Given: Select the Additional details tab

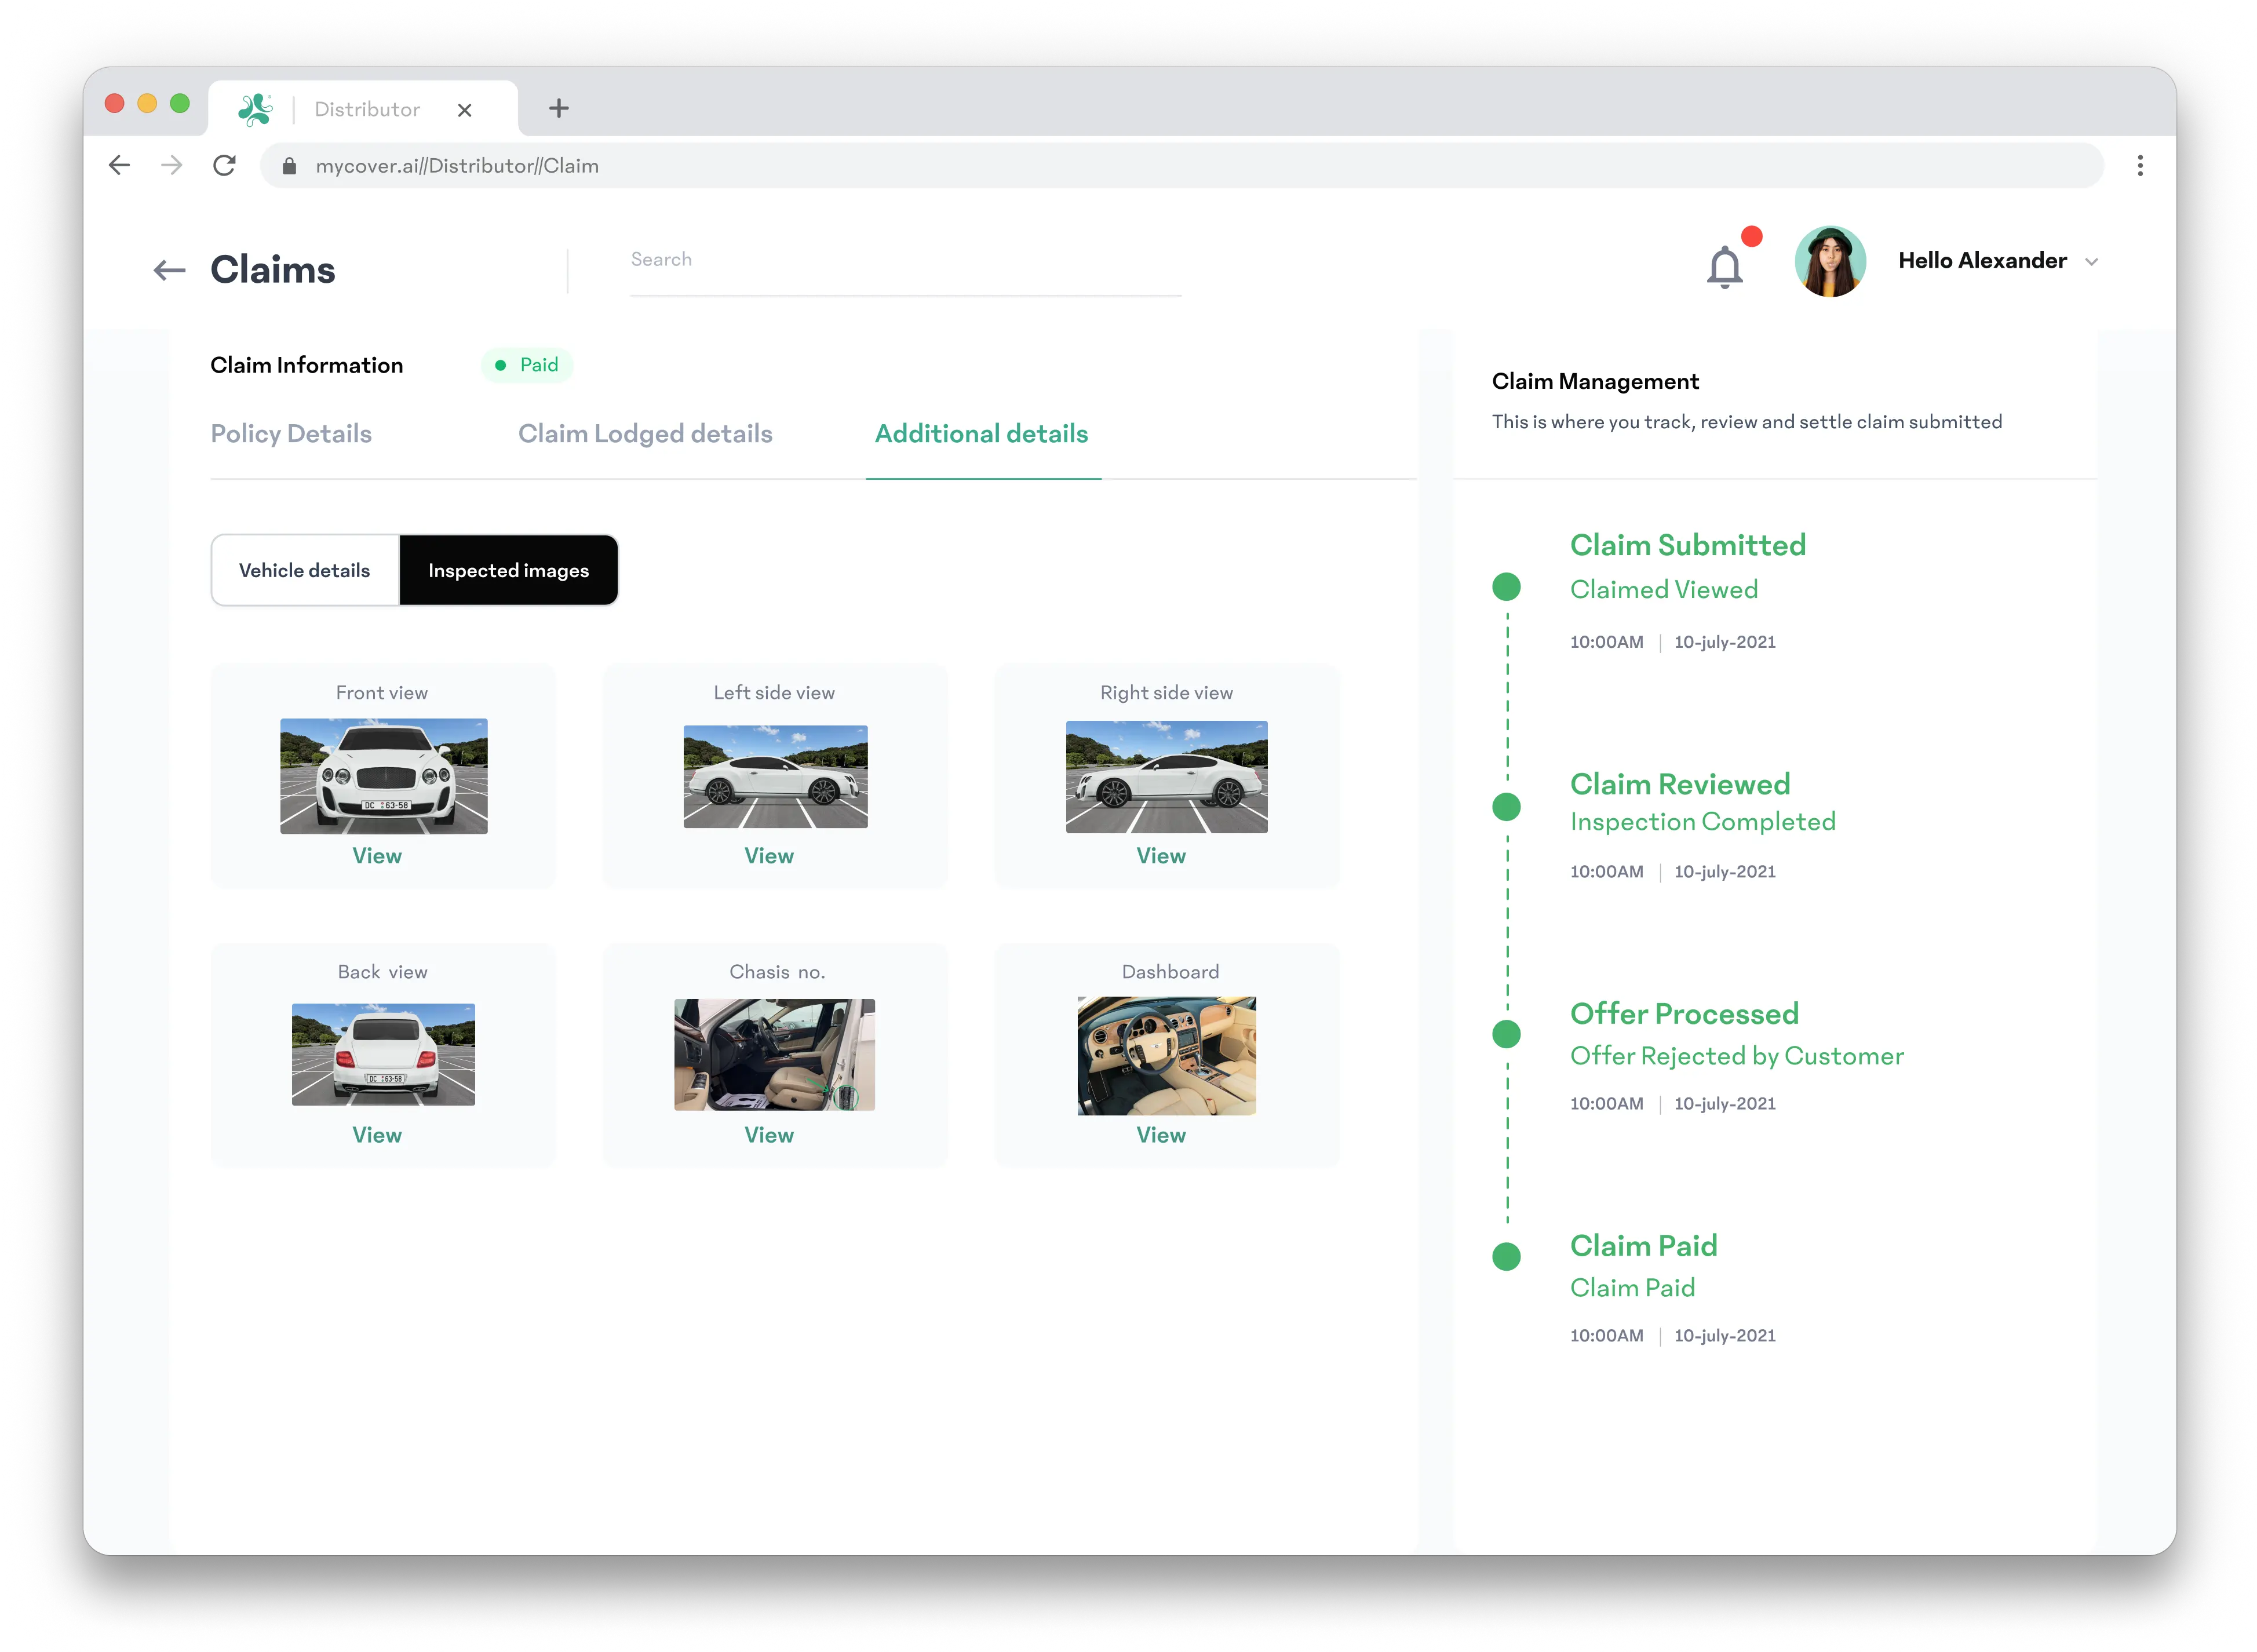Looking at the screenshot, I should pyautogui.click(x=981, y=433).
